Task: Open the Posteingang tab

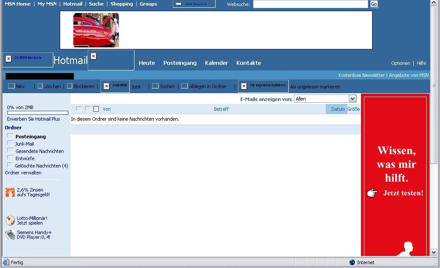Action: pyautogui.click(x=180, y=63)
